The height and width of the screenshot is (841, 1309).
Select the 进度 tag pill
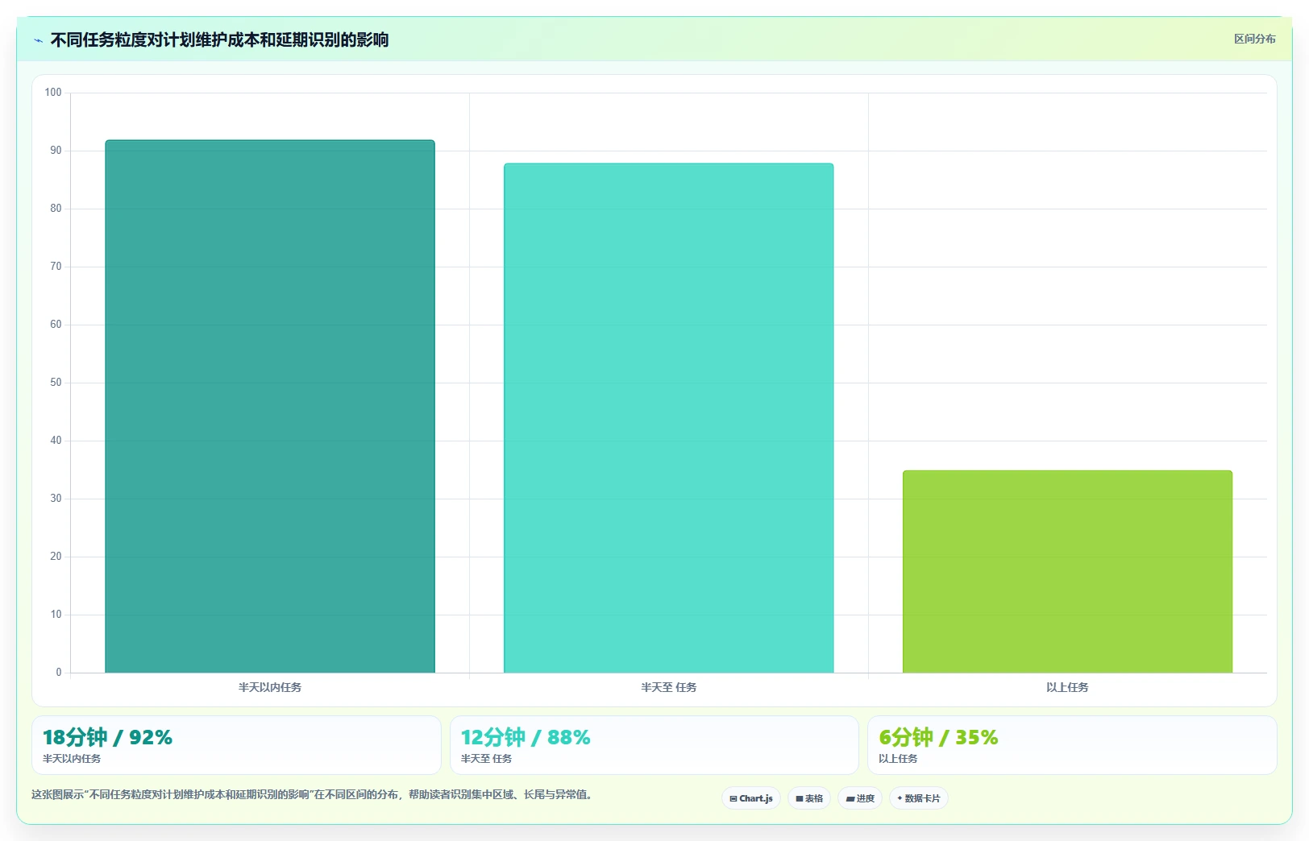pyautogui.click(x=860, y=798)
